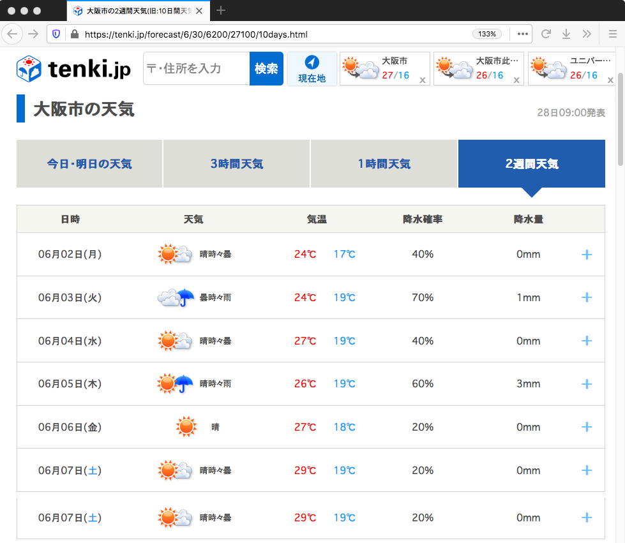625x543 pixels.
Task: Expand details for 06月02日(月) row
Action: [x=587, y=255]
